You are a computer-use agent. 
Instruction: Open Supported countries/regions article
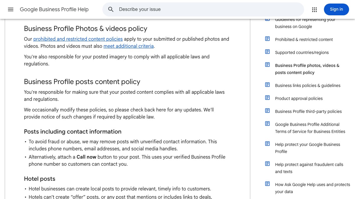pyautogui.click(x=302, y=52)
